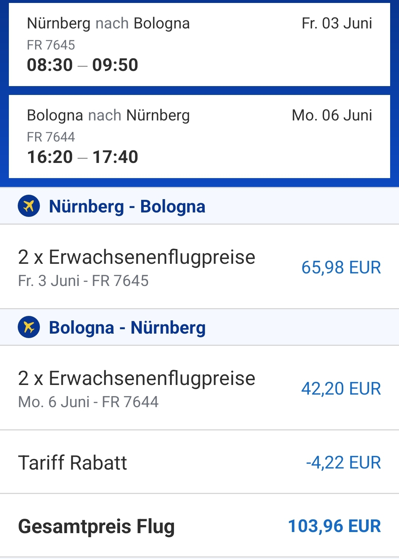Click the 65,98 EUR outbound fare
The width and height of the screenshot is (399, 559).
[x=341, y=267]
